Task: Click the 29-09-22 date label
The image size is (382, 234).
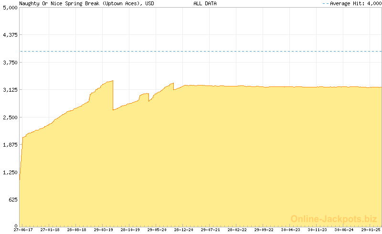Action: coord(264,230)
